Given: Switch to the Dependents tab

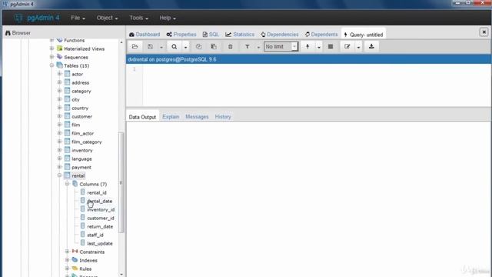Looking at the screenshot, I should 321,34.
